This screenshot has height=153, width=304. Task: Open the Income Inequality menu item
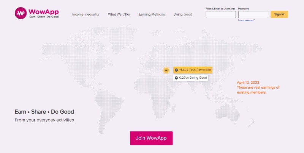click(85, 14)
